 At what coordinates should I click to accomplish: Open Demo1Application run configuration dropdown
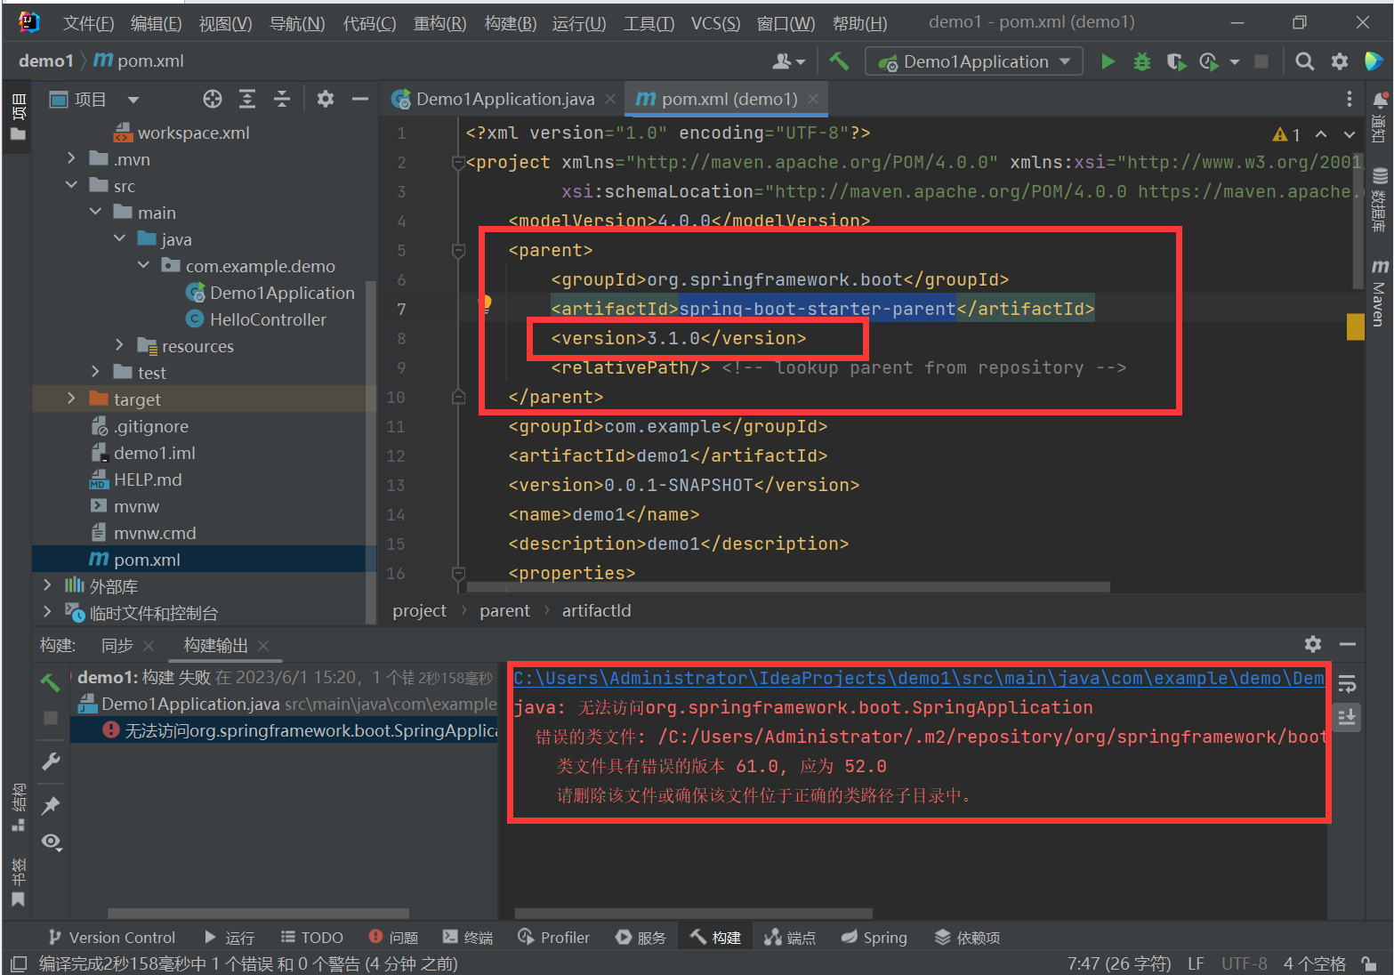(975, 61)
